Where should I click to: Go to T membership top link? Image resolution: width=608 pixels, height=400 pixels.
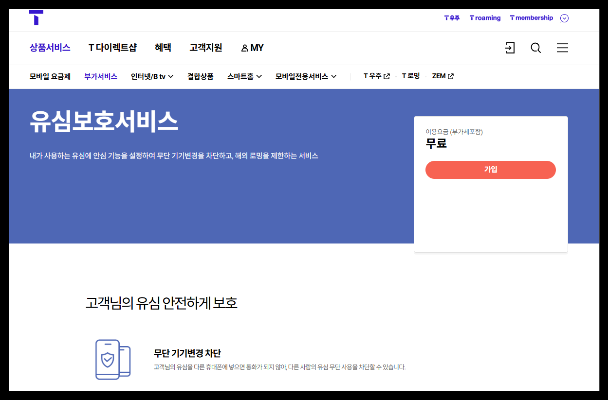click(532, 18)
